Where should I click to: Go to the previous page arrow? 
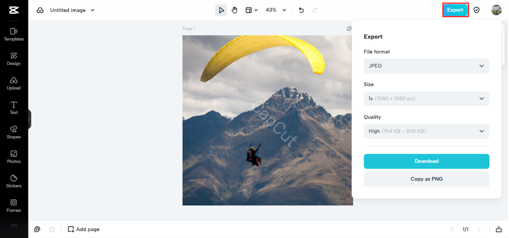coord(452,229)
